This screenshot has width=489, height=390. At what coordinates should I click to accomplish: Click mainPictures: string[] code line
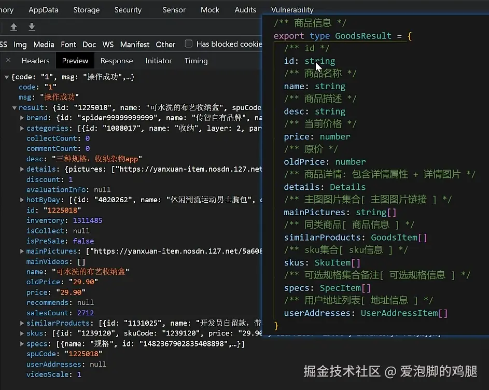tap(340, 213)
